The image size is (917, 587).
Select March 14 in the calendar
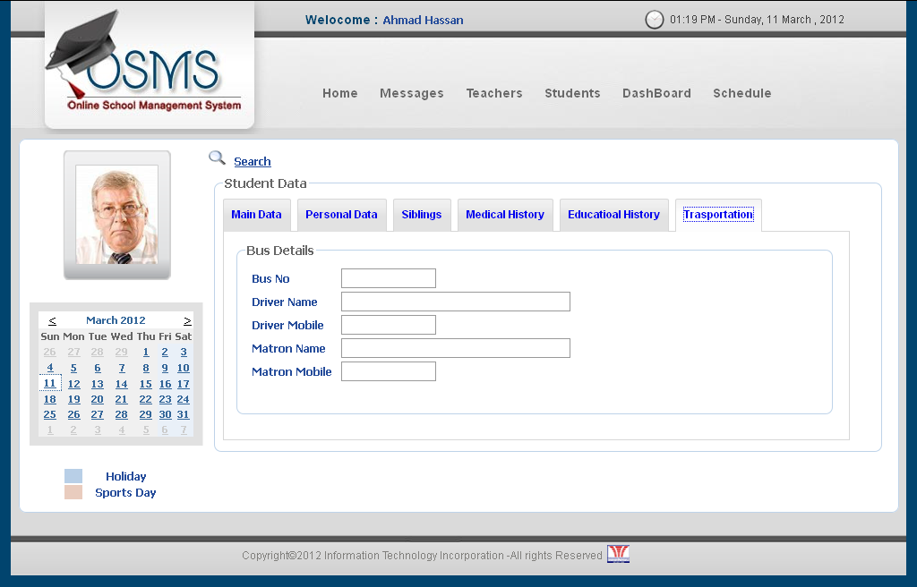click(x=121, y=384)
